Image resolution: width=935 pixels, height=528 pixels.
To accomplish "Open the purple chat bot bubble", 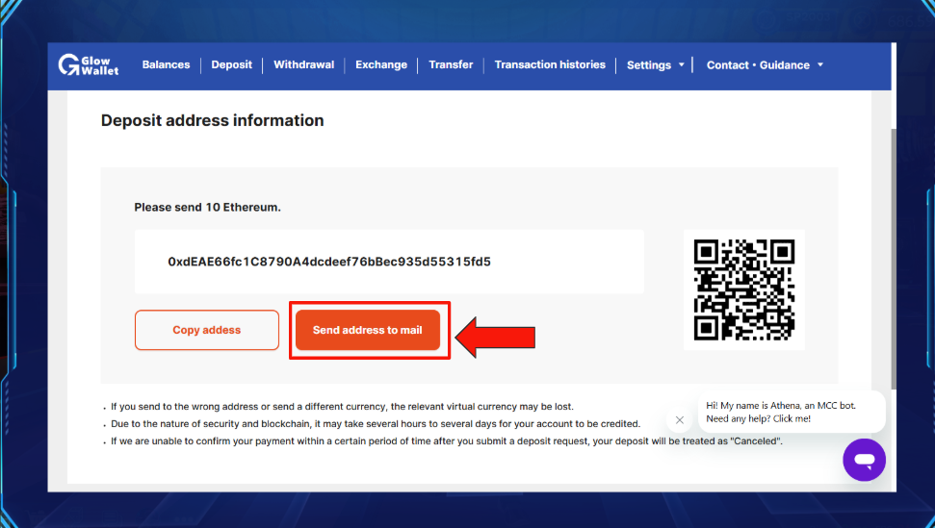I will 864,460.
